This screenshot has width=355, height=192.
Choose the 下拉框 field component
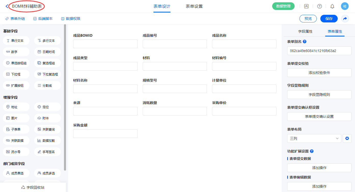16,74
